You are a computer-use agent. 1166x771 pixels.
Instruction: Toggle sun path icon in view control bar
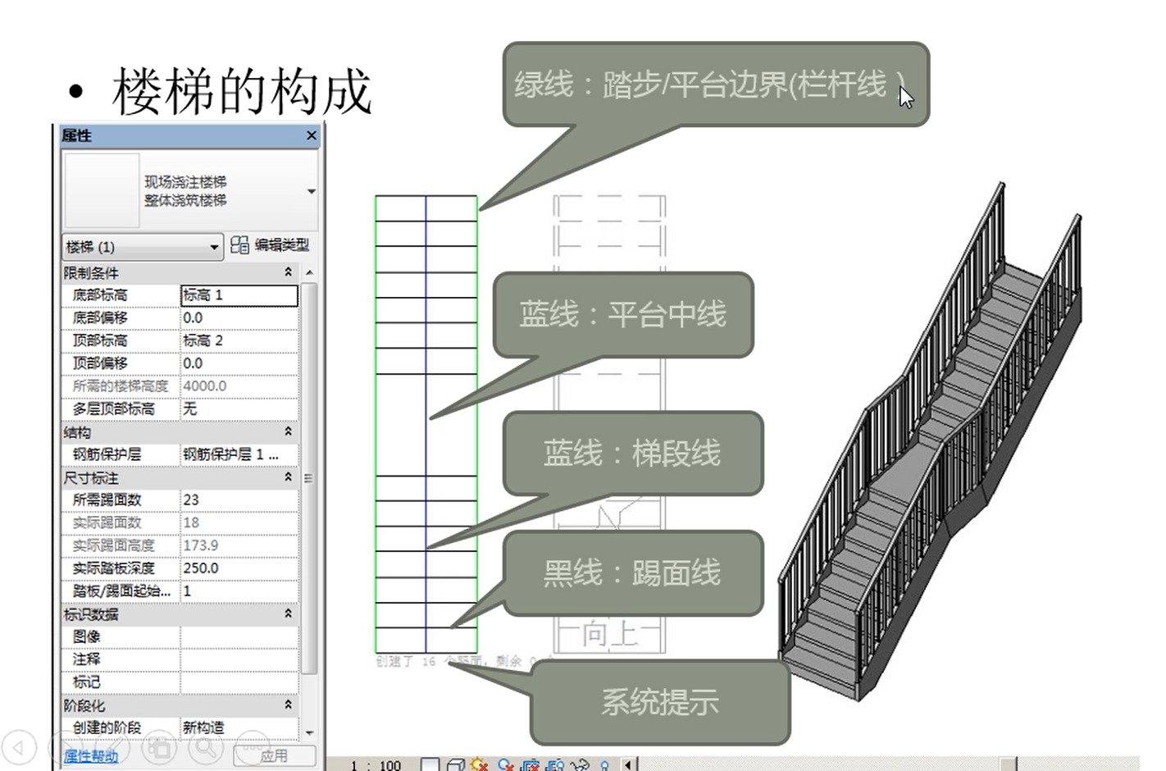[x=480, y=764]
